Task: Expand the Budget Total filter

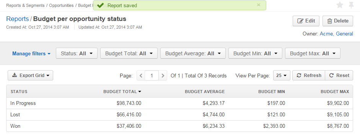Action: [129, 53]
